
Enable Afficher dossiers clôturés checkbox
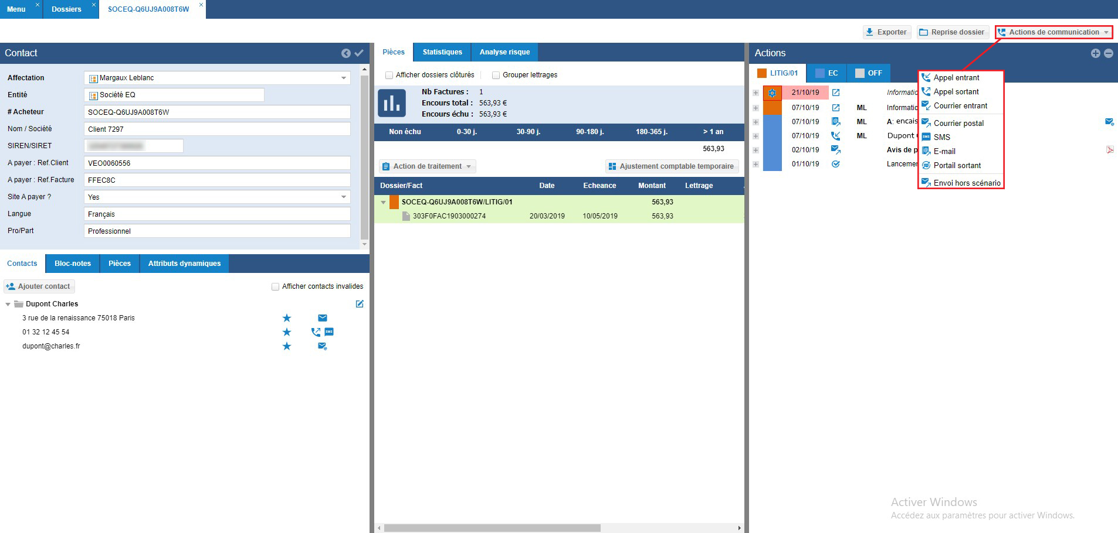pyautogui.click(x=389, y=75)
